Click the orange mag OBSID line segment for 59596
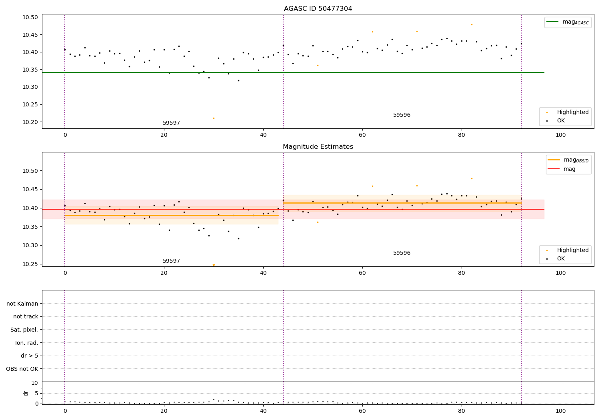The height and width of the screenshot is (420, 600). pyautogui.click(x=402, y=203)
